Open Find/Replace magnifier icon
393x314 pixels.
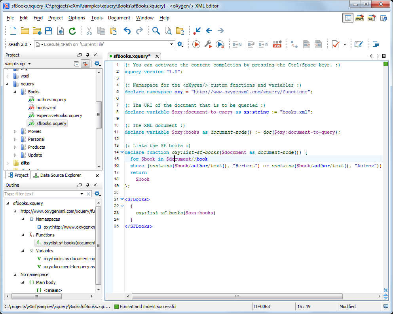[x=156, y=31]
